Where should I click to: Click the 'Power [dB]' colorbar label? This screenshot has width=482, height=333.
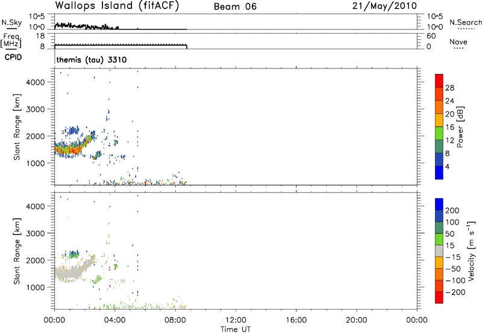(x=460, y=127)
